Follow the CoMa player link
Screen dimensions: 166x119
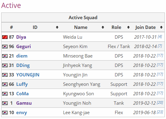click(x=23, y=94)
